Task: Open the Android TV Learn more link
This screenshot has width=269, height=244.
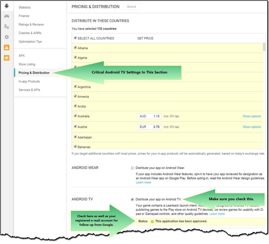Action: tap(217, 214)
